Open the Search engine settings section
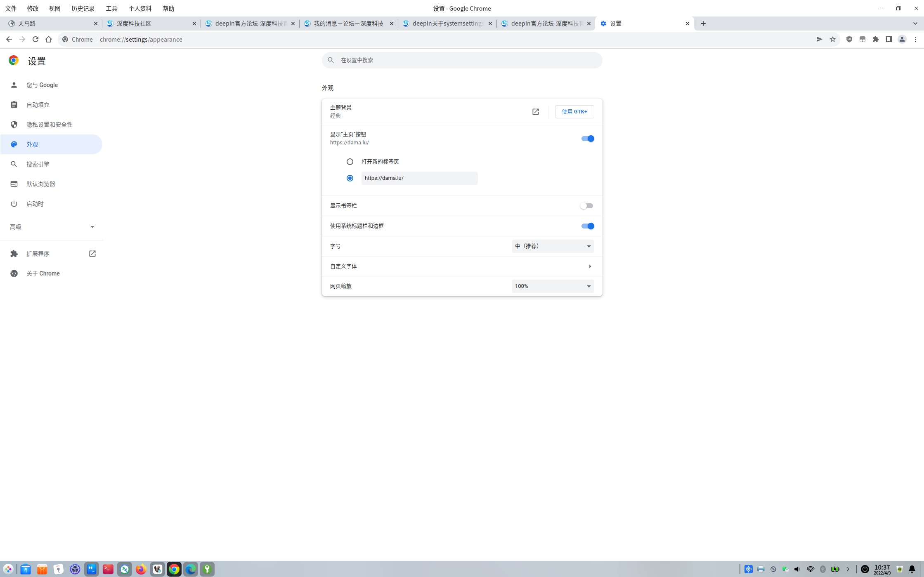 point(38,164)
